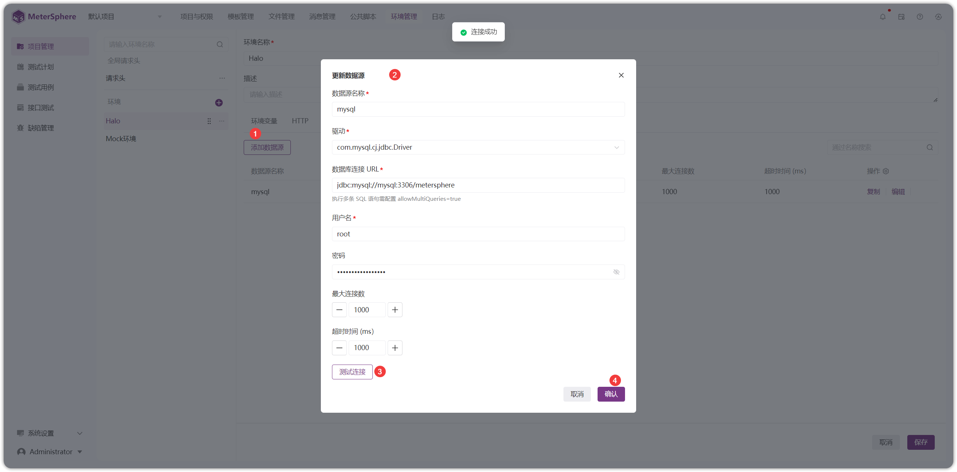The width and height of the screenshot is (957, 472).
Task: Click 复制 link in mysql row
Action: coord(874,192)
